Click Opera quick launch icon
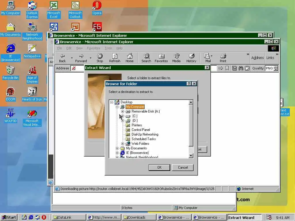This screenshot has height=221, width=295. click(x=44, y=218)
